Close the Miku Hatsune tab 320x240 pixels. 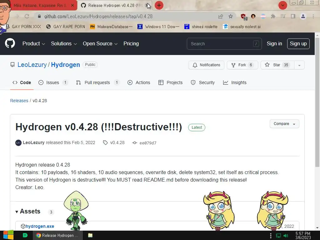point(72,6)
